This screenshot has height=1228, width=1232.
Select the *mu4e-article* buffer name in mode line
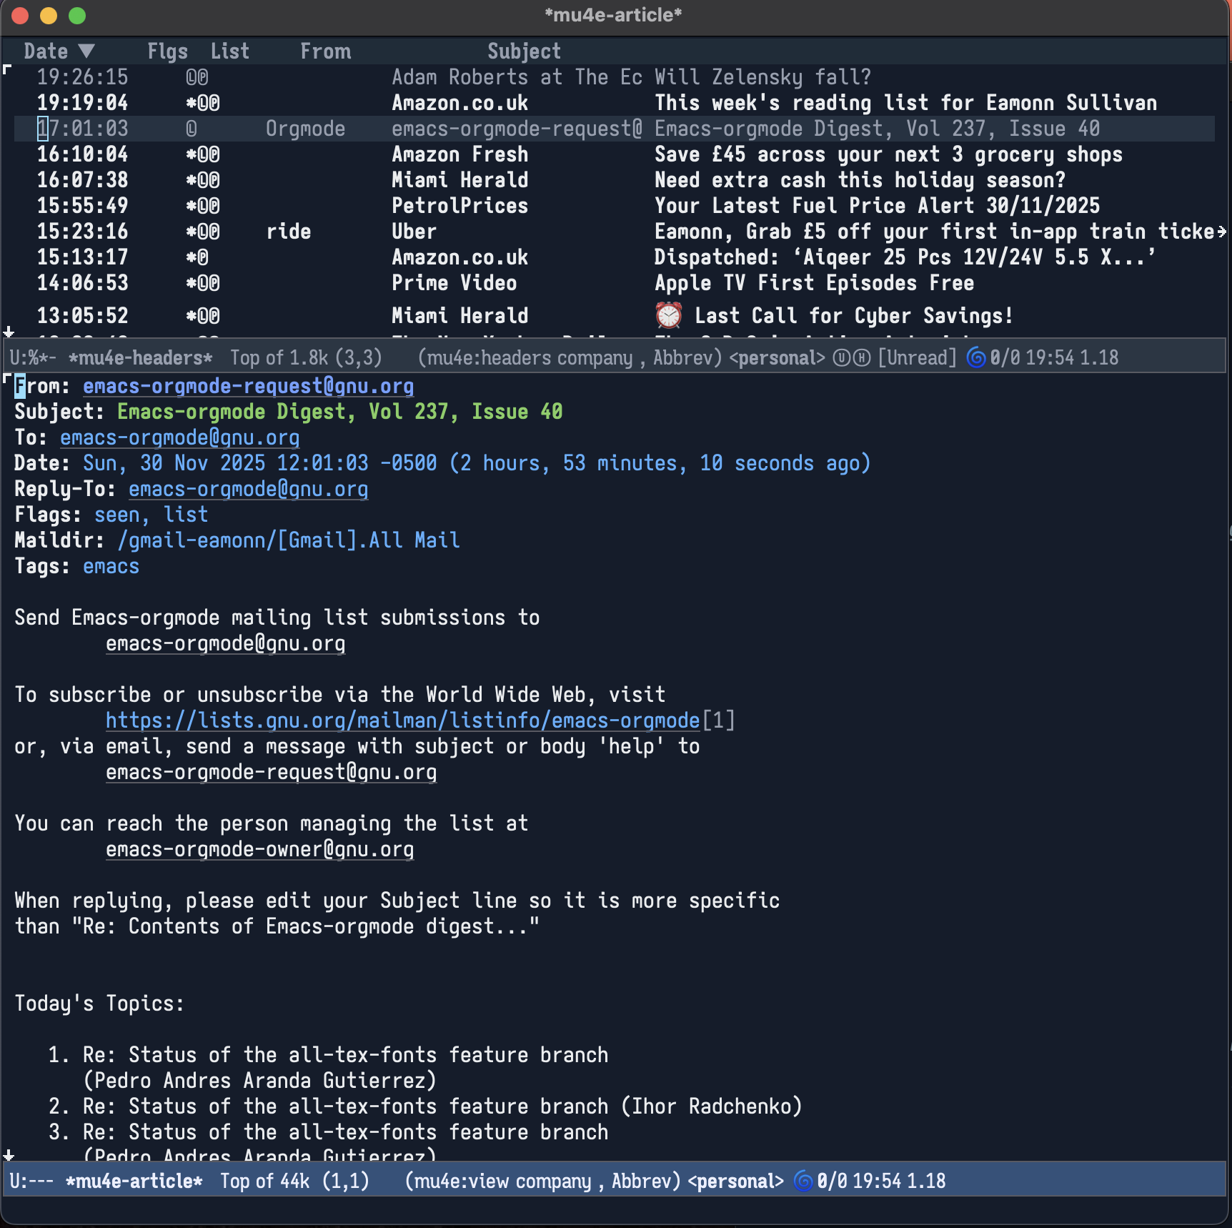[x=133, y=1182]
